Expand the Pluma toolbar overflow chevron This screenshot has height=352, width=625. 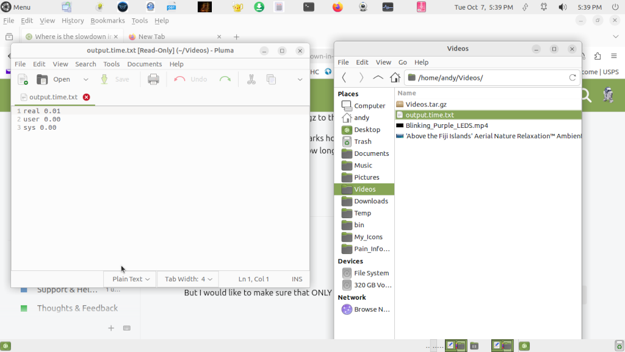(300, 79)
